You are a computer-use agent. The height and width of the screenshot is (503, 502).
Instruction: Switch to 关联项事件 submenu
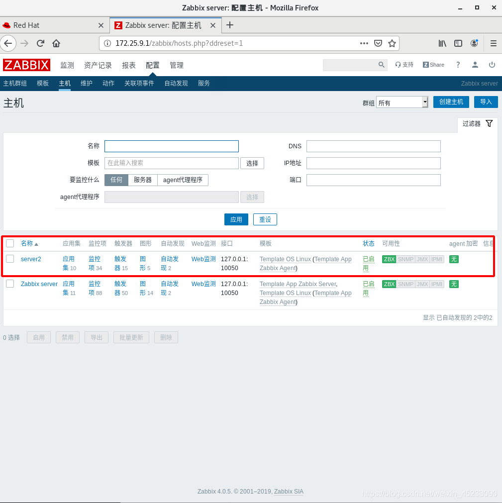[x=139, y=84]
